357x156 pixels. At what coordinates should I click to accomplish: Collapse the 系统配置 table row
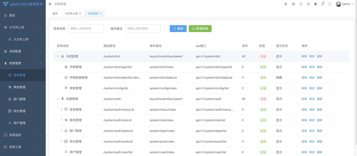(58, 56)
